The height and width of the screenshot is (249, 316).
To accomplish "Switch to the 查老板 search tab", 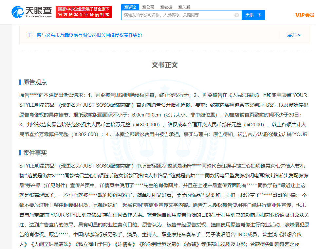I will click(166, 7).
